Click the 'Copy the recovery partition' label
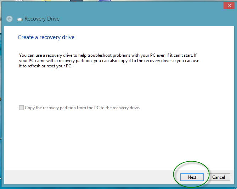The image size is (237, 189). pyautogui.click(x=83, y=108)
